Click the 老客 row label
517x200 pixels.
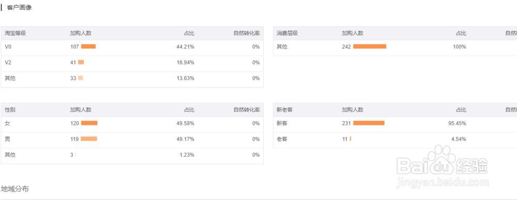click(x=282, y=139)
